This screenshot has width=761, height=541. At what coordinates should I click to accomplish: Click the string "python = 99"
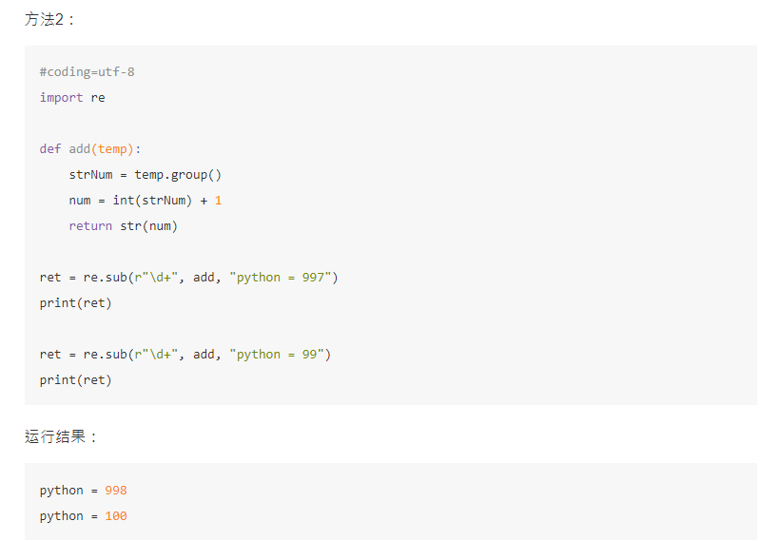[277, 355]
